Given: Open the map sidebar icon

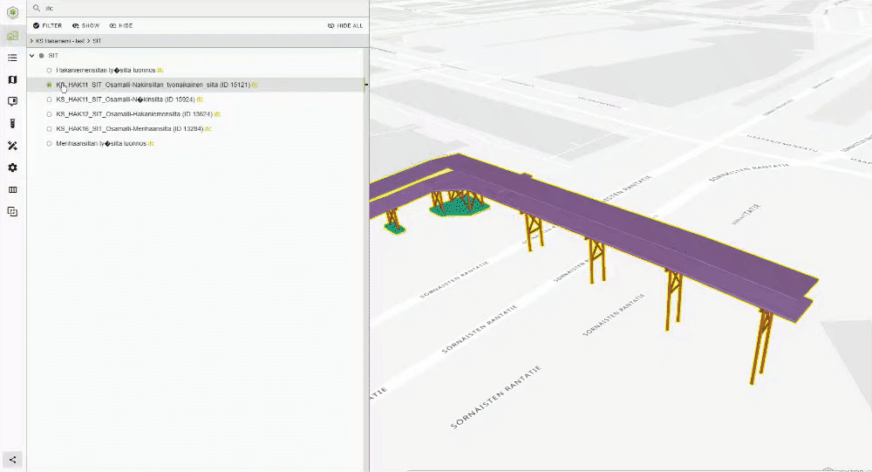Looking at the screenshot, I should coord(13,79).
